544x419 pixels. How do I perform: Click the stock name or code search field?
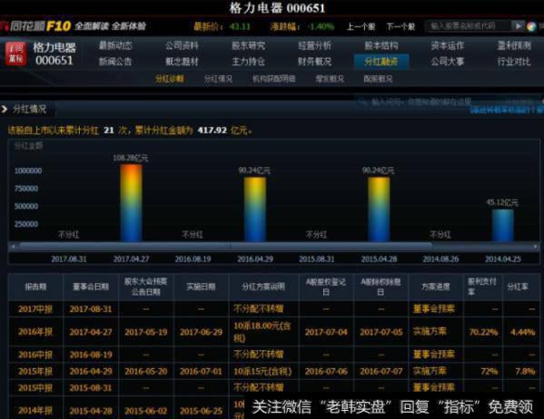tap(470, 26)
